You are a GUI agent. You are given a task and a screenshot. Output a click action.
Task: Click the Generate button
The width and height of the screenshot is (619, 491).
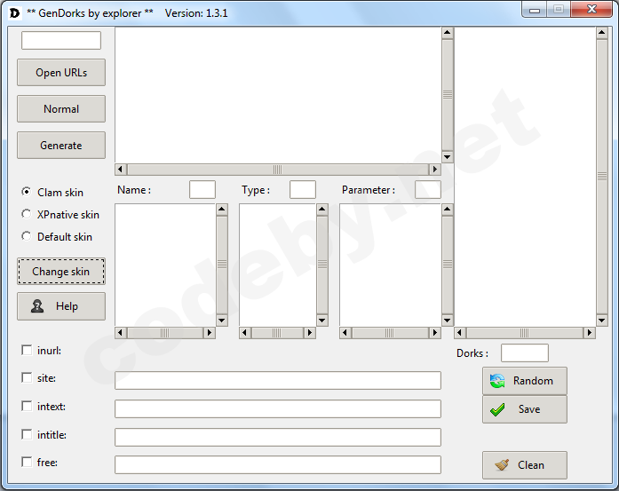point(61,146)
